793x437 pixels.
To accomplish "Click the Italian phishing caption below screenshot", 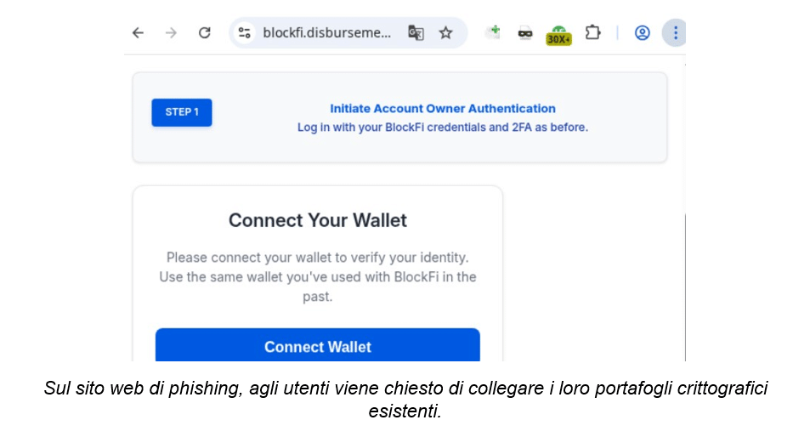I will click(405, 400).
